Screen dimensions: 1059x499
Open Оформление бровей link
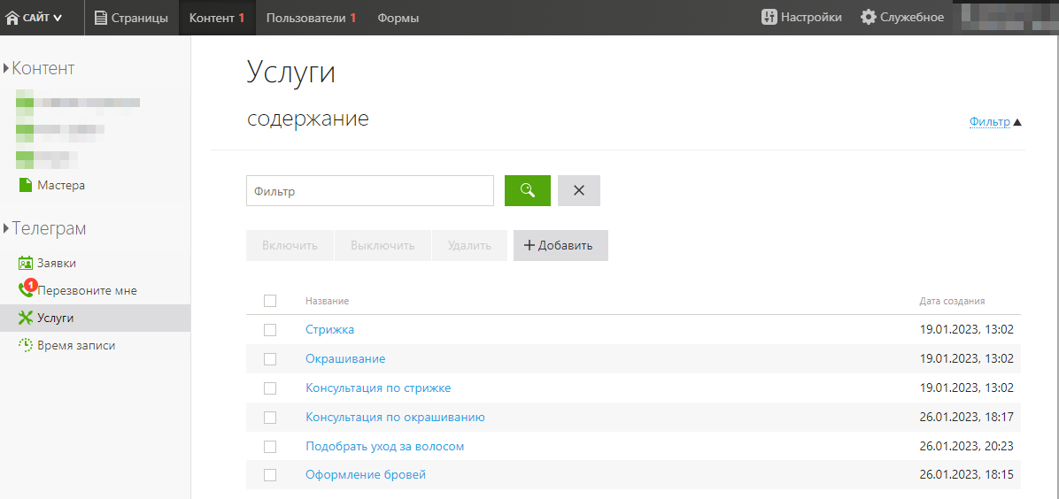pyautogui.click(x=366, y=475)
